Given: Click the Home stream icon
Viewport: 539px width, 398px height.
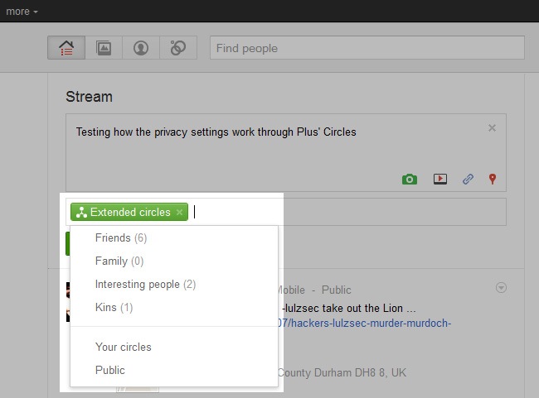Looking at the screenshot, I should click(67, 48).
